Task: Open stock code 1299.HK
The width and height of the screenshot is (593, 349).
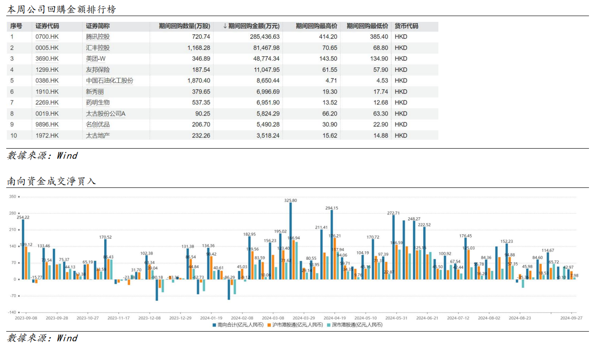Action: pyautogui.click(x=47, y=70)
